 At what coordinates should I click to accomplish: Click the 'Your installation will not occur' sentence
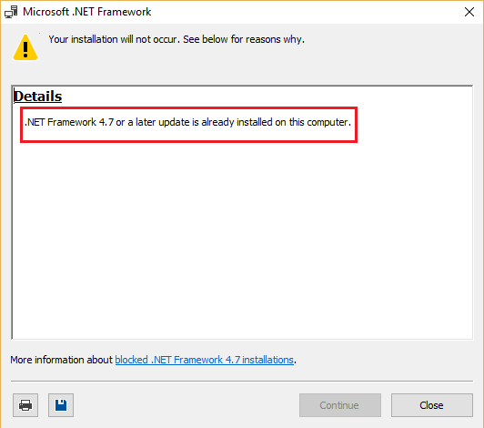(x=115, y=39)
